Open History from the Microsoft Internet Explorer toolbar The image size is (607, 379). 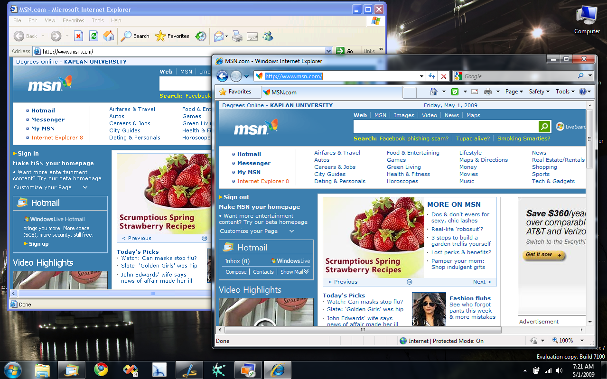[201, 36]
